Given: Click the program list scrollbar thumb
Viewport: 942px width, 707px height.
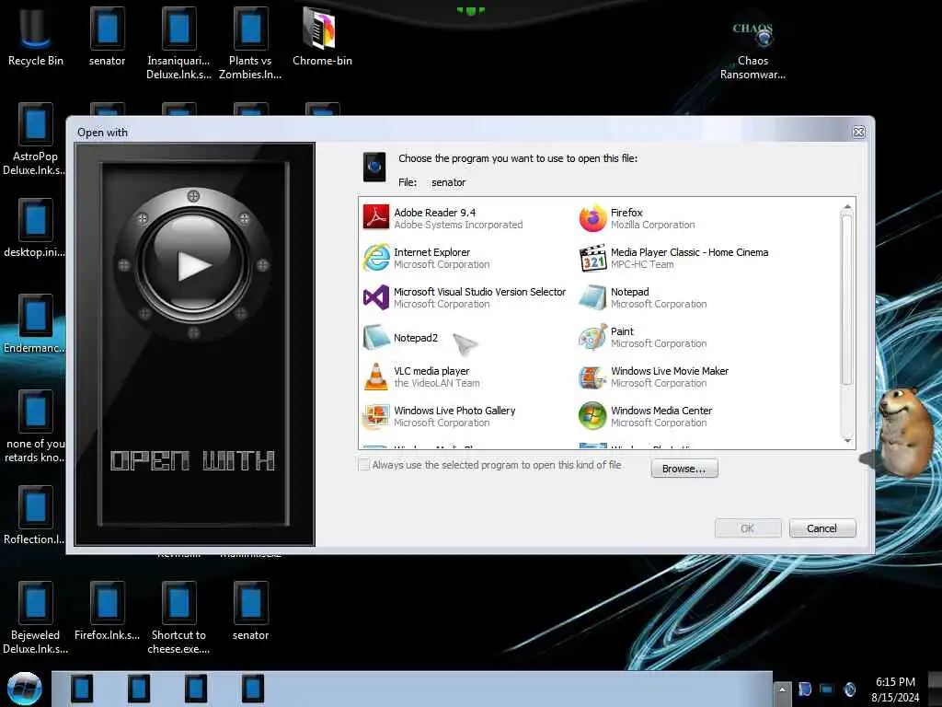Looking at the screenshot, I should [x=847, y=299].
